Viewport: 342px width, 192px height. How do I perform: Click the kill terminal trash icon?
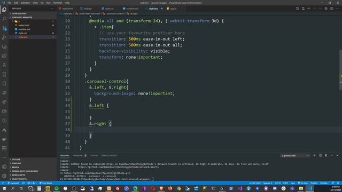click(326, 155)
